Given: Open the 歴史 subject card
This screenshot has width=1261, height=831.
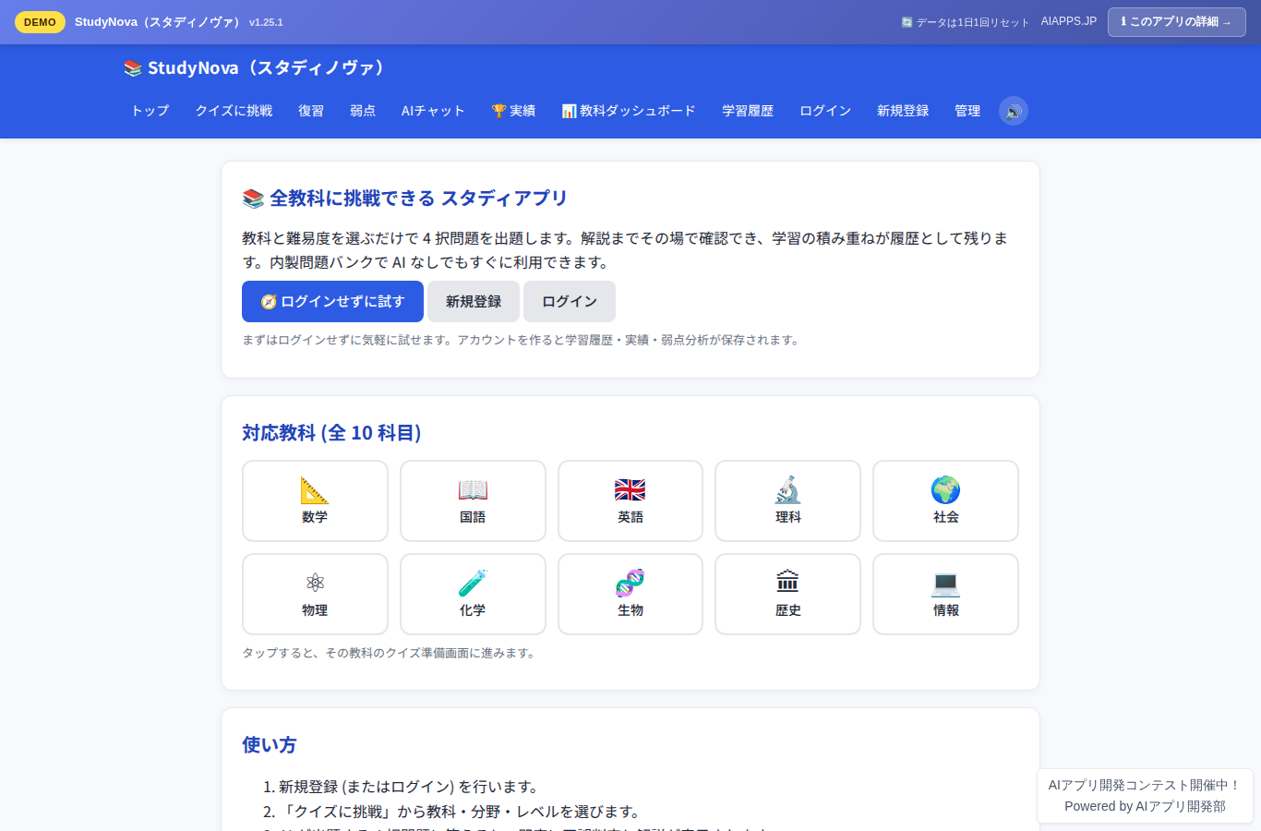Looking at the screenshot, I should pos(787,594).
